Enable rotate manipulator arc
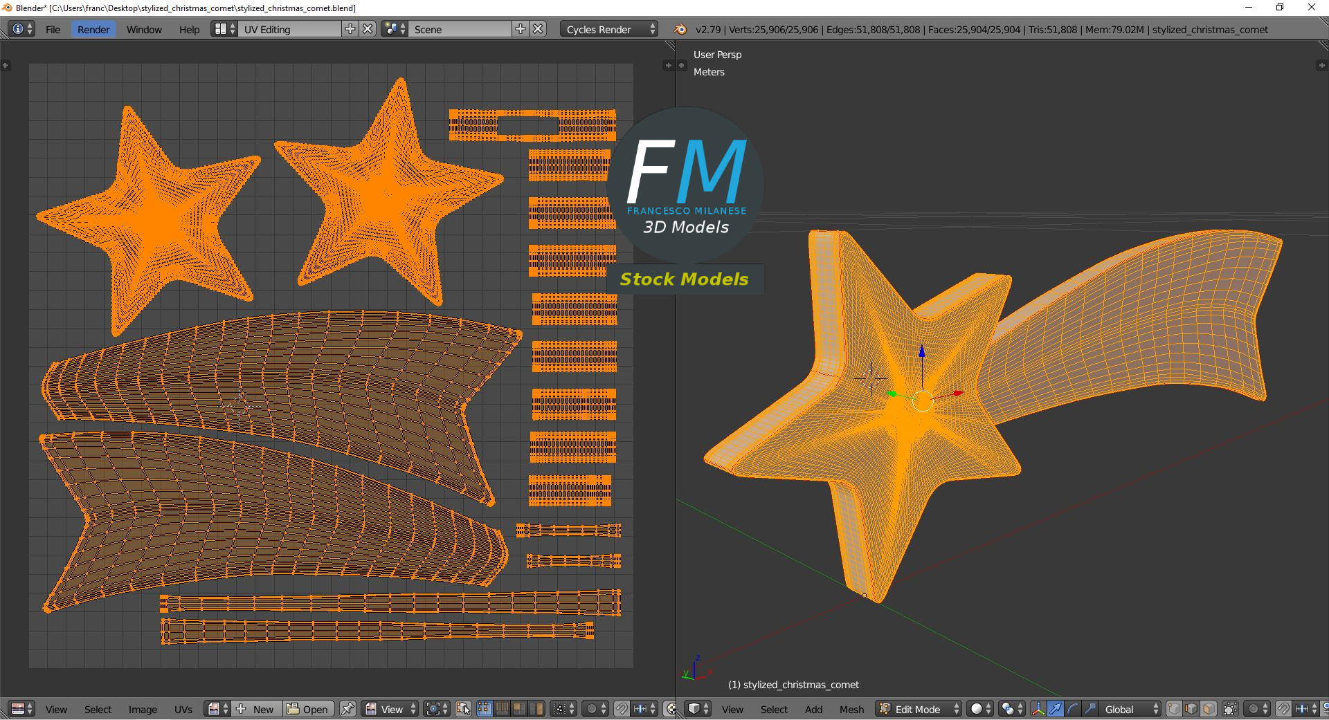 pos(1073,709)
